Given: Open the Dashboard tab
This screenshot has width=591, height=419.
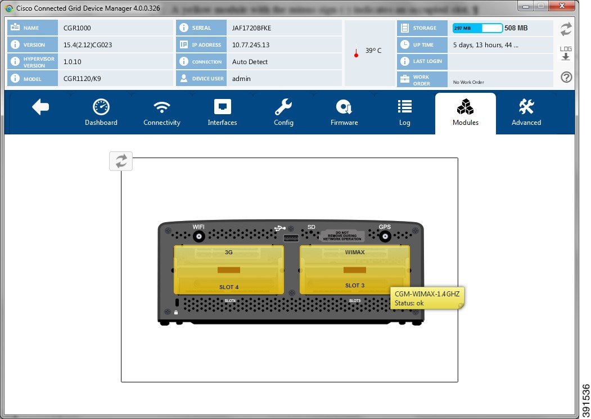Looking at the screenshot, I should 101,112.
